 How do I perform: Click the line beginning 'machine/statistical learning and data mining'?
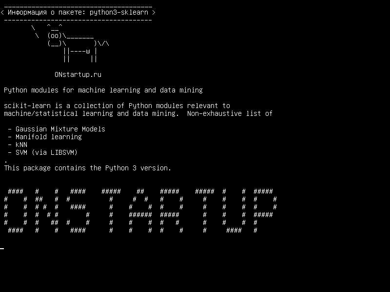[138, 113]
